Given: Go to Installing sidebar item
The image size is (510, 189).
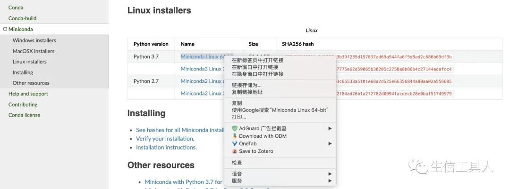Looking at the screenshot, I should (23, 72).
